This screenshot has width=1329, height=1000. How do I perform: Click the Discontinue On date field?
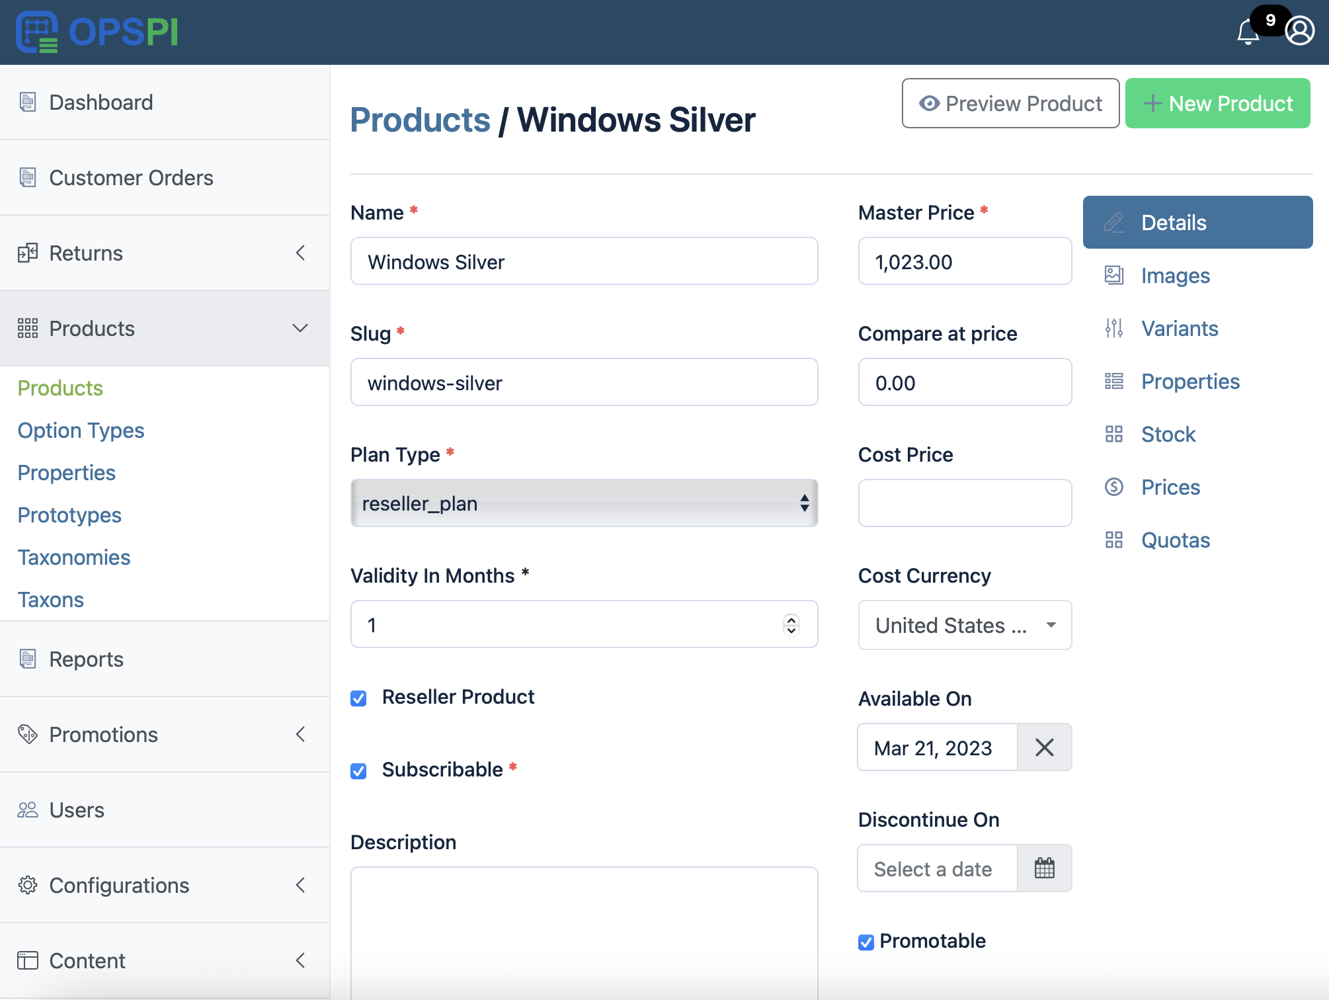938,868
